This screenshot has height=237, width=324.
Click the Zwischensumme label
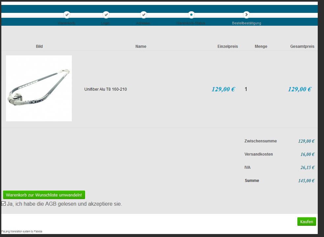coord(261,141)
